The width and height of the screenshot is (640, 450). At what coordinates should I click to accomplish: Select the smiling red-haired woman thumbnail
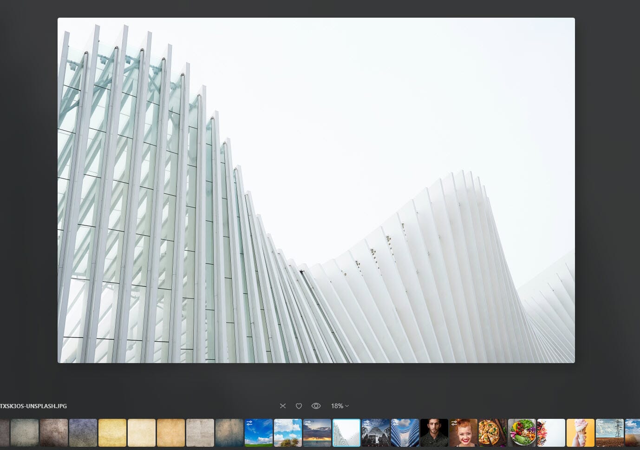(x=464, y=433)
